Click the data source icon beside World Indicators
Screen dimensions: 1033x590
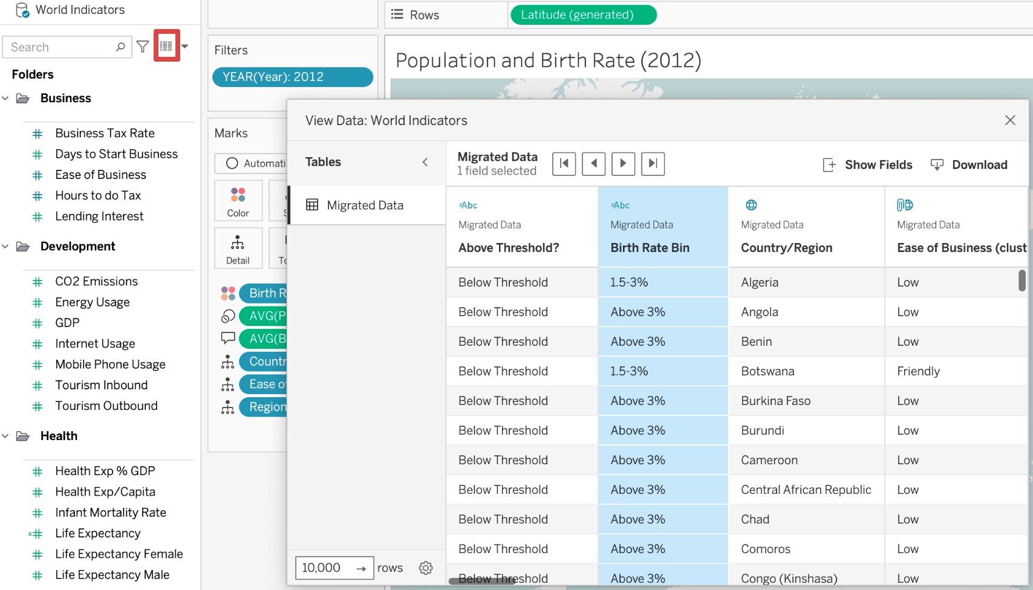pos(22,10)
